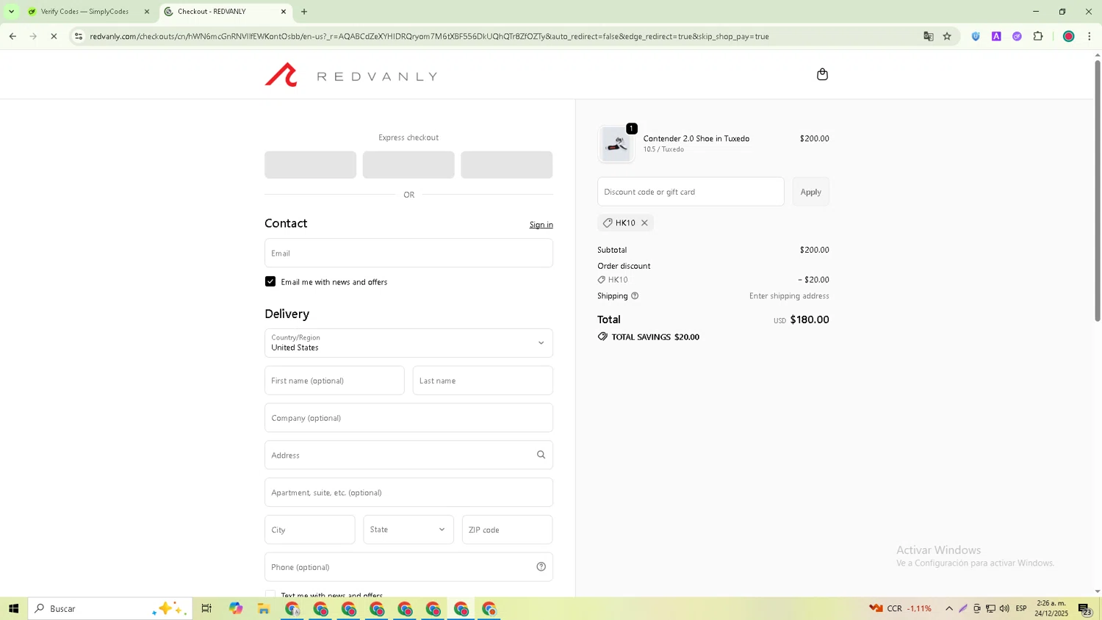Open the Chrome three-dot menu

pyautogui.click(x=1089, y=36)
